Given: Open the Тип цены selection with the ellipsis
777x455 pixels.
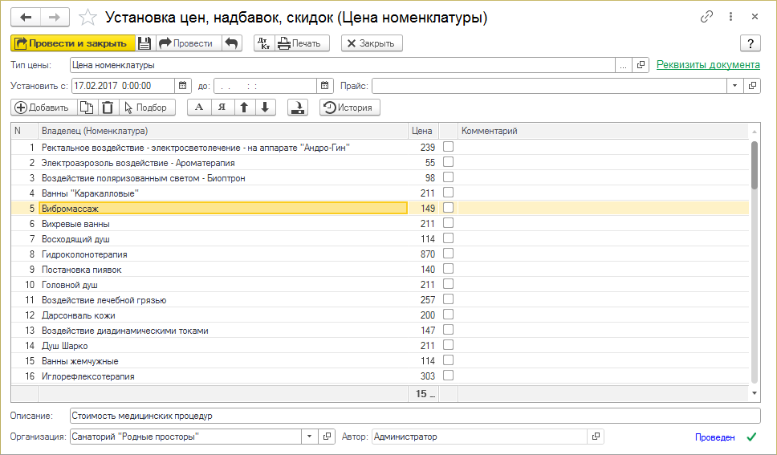Looking at the screenshot, I should click(624, 65).
